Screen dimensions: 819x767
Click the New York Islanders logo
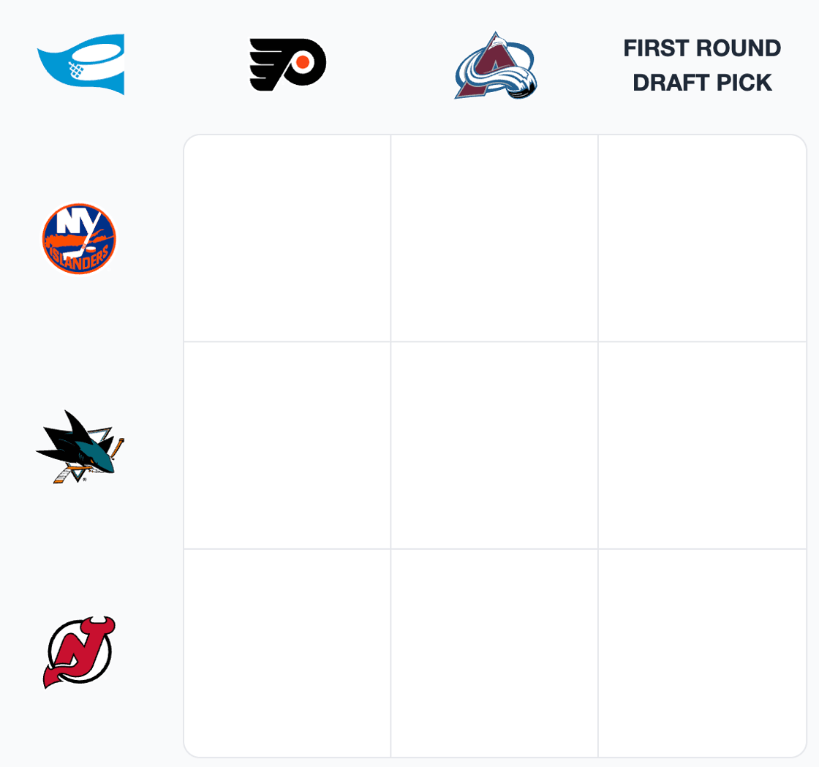(79, 238)
